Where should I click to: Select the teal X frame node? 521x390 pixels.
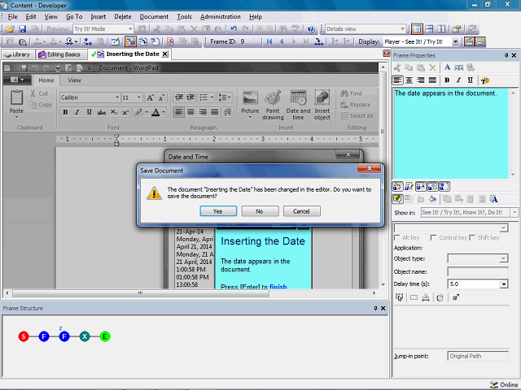pyautogui.click(x=85, y=336)
